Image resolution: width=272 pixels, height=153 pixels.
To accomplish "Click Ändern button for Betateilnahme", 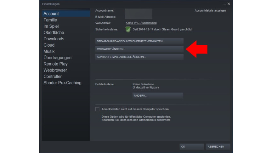I will 158,96.
